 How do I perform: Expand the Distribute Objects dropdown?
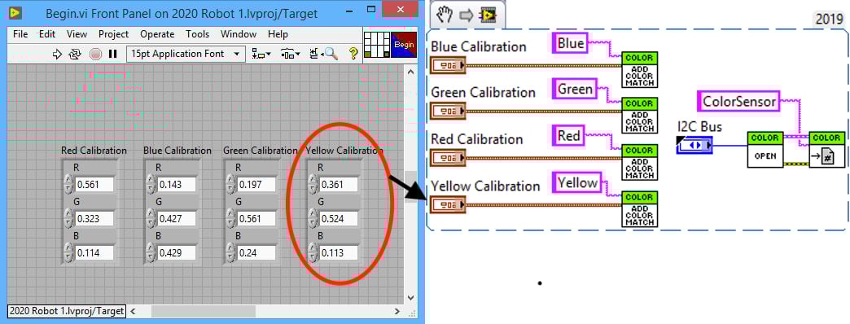coord(291,54)
